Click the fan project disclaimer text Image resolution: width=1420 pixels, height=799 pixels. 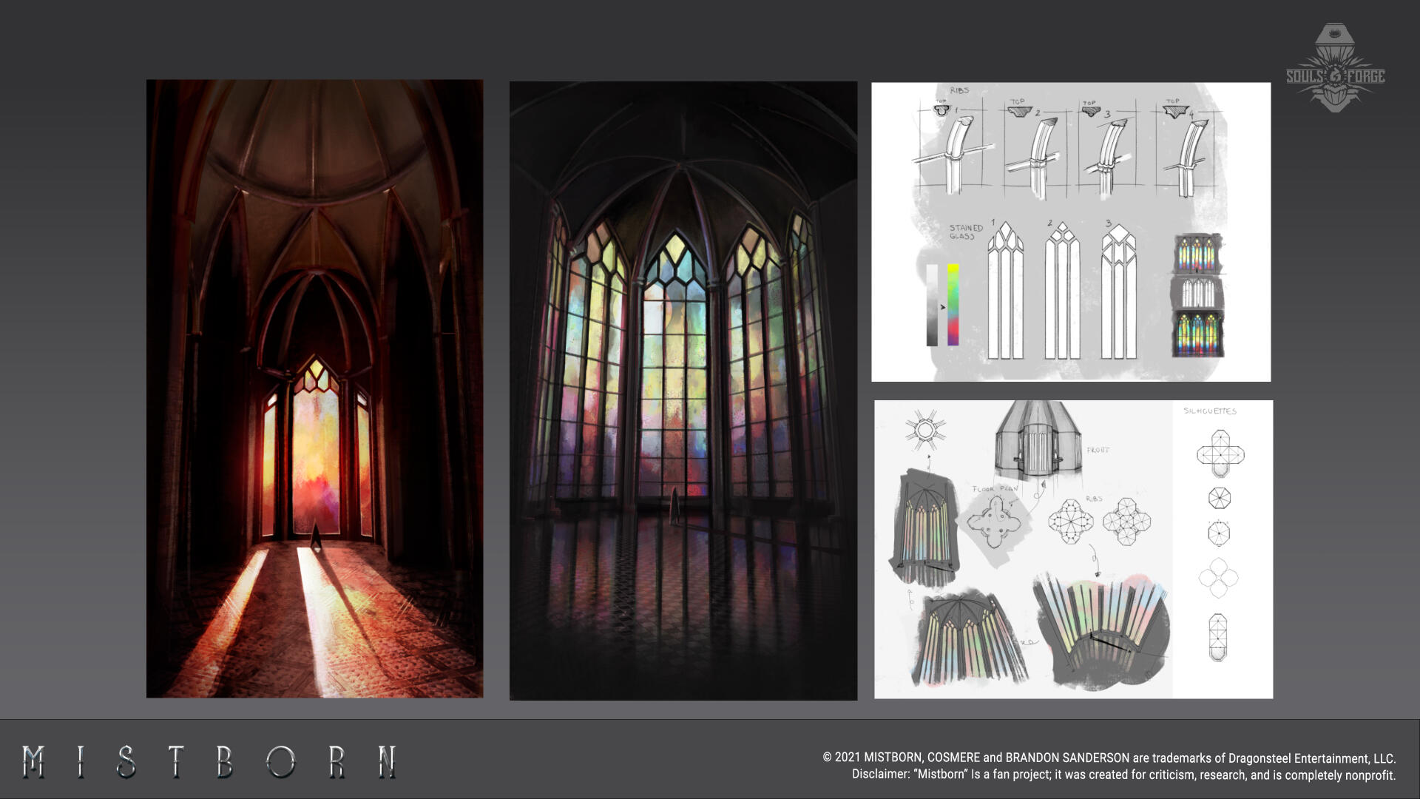[1123, 775]
